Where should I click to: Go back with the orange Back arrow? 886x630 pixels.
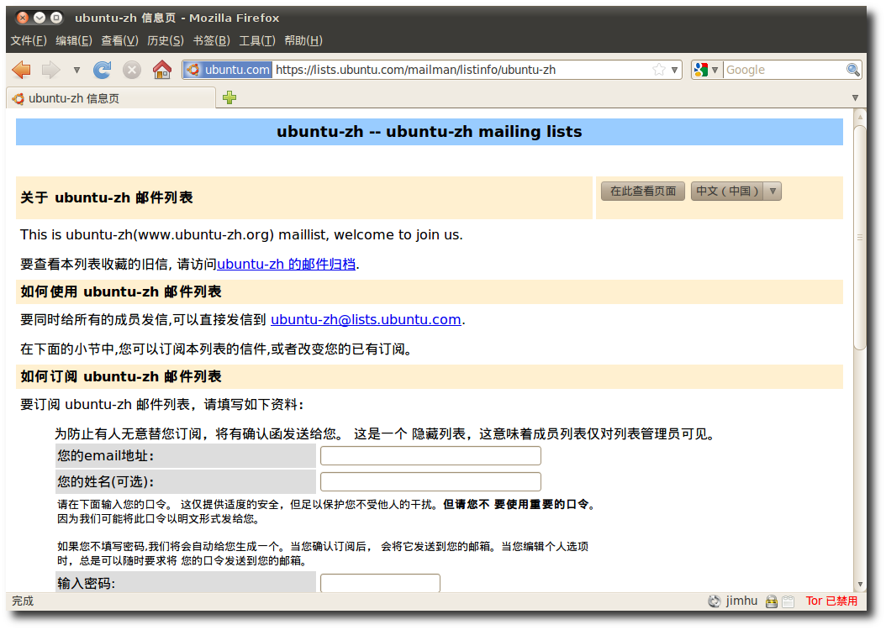point(22,70)
